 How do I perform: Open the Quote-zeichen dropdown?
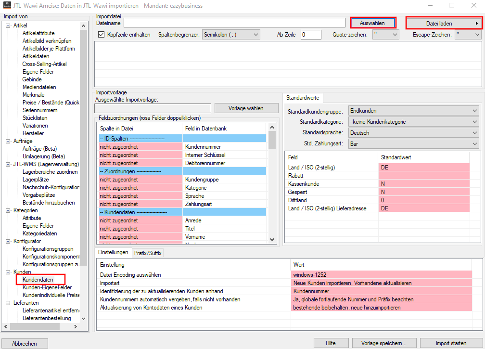(386, 35)
